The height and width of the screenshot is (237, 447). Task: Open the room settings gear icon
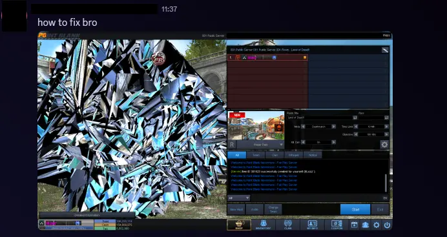[x=384, y=145]
